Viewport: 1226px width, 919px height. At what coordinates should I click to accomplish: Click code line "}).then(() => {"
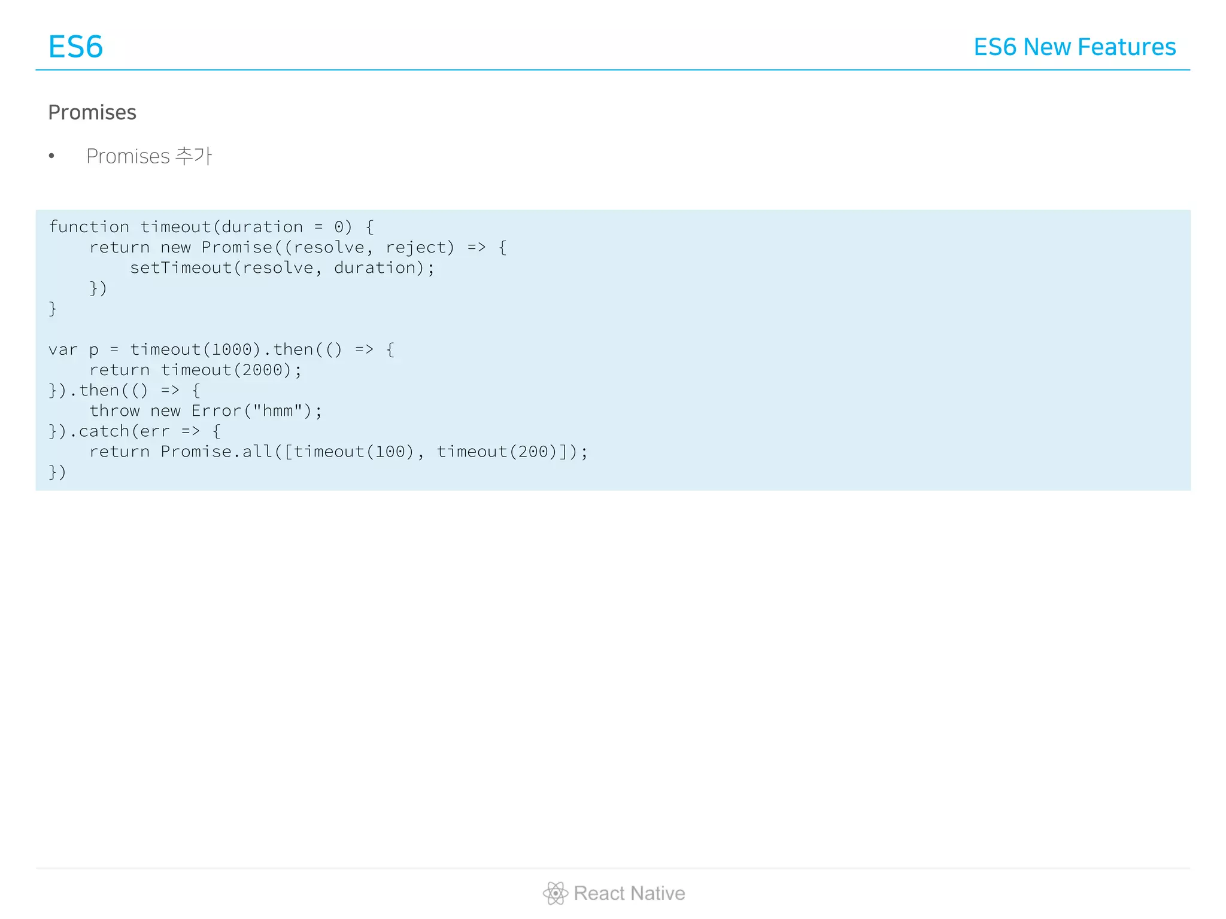tap(125, 390)
